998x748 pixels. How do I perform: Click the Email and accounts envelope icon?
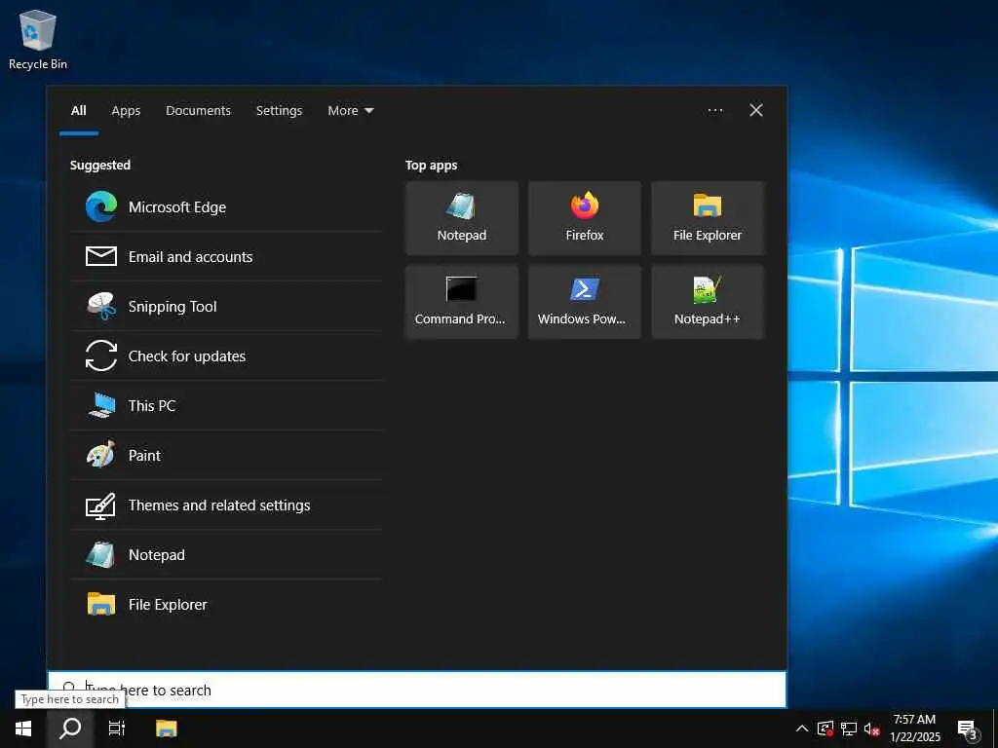tap(101, 256)
